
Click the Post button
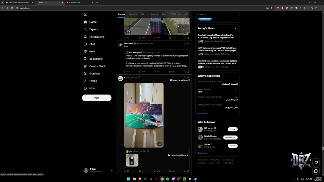[97, 98]
